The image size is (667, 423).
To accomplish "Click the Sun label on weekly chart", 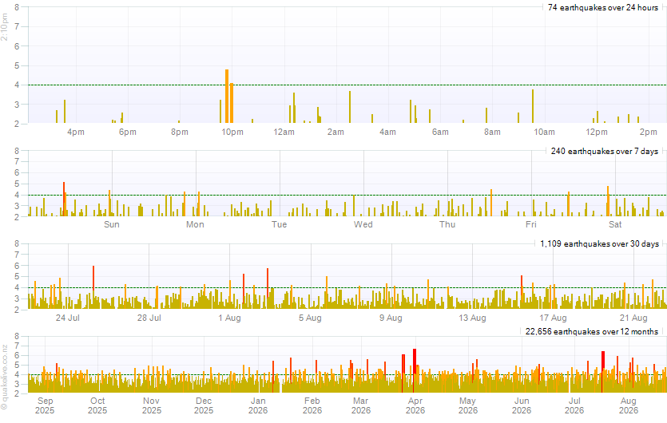I will (112, 224).
